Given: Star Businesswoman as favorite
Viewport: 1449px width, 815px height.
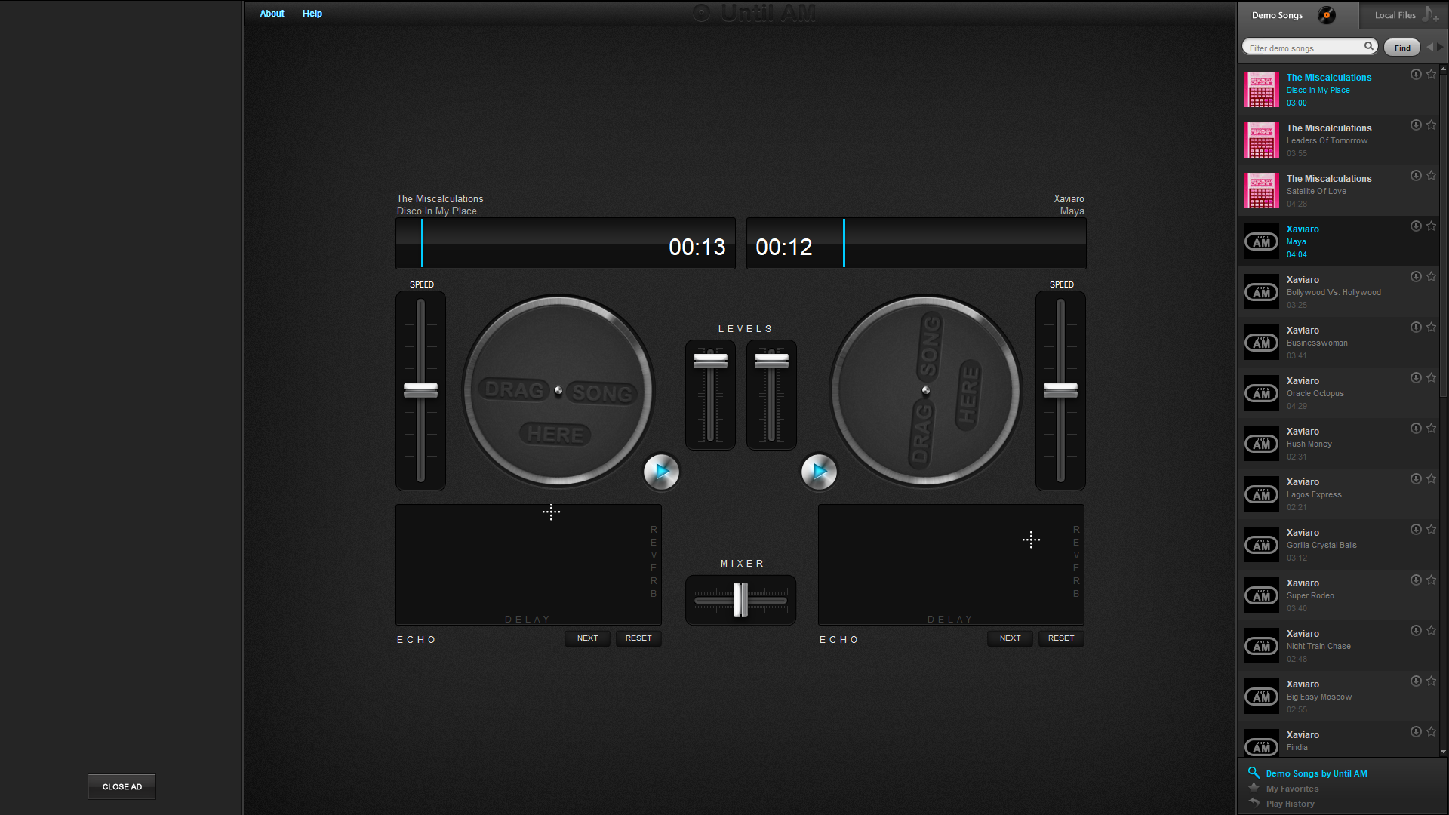Looking at the screenshot, I should click(x=1431, y=328).
